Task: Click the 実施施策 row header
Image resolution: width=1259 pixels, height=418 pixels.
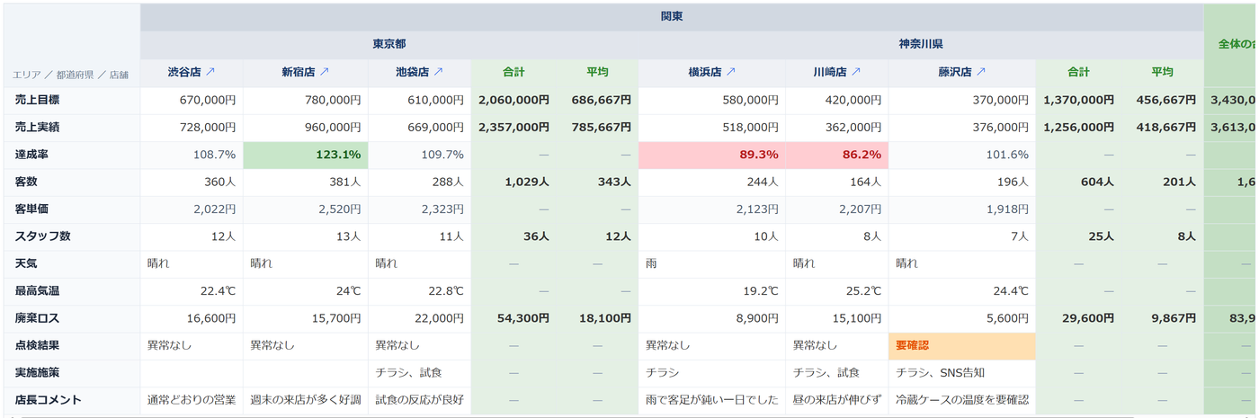Action: (x=70, y=373)
